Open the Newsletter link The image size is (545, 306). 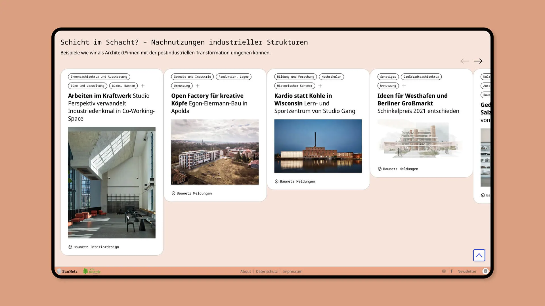point(467,271)
